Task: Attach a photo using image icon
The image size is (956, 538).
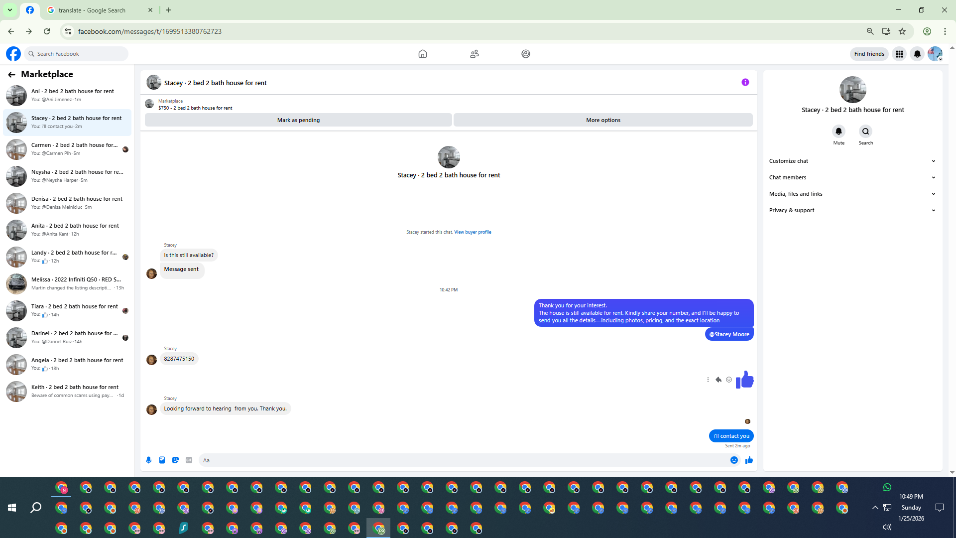Action: point(162,460)
